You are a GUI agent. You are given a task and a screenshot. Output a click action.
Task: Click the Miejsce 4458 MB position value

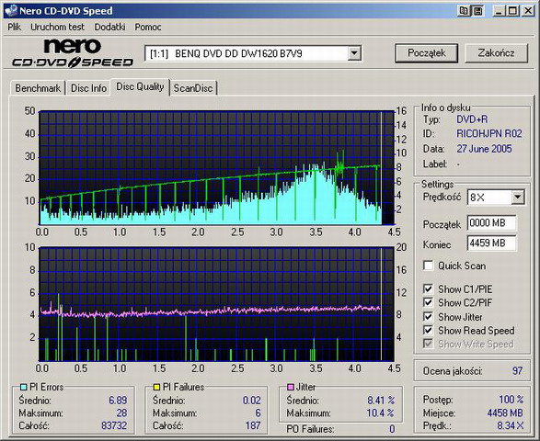(x=505, y=413)
